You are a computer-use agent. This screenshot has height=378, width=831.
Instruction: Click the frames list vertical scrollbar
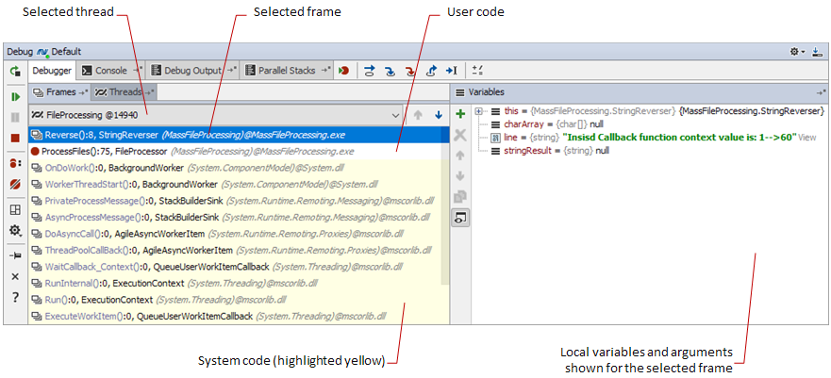click(445, 205)
